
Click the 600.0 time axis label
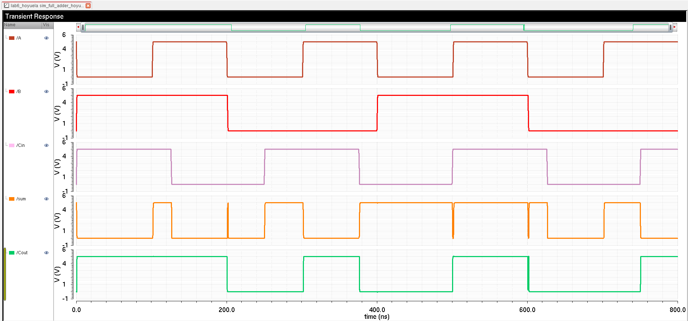coord(527,310)
